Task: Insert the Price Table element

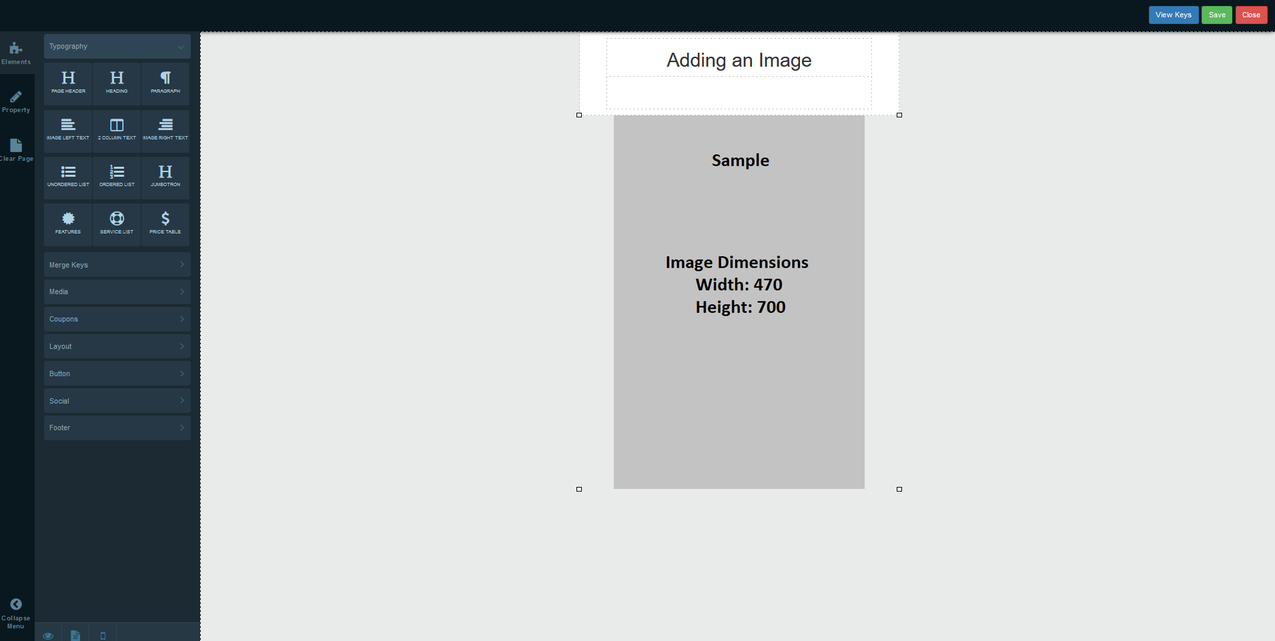Action: click(x=165, y=224)
